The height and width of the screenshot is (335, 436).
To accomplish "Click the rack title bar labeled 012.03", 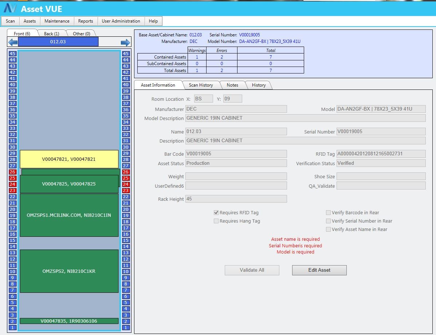I will [58, 41].
